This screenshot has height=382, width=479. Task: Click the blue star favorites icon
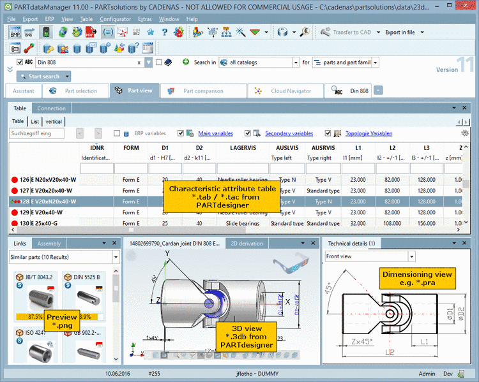tap(151, 32)
